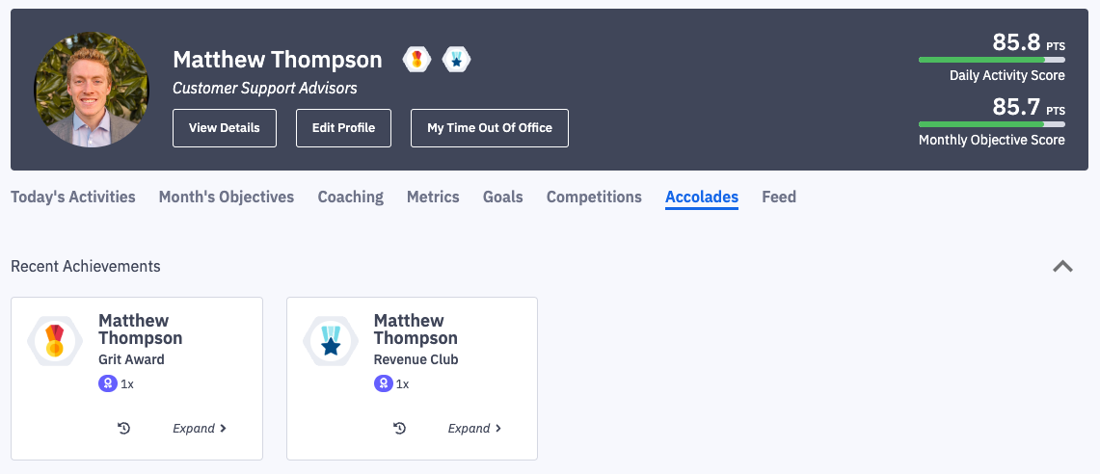Collapse the Recent Achievements section

click(1062, 267)
